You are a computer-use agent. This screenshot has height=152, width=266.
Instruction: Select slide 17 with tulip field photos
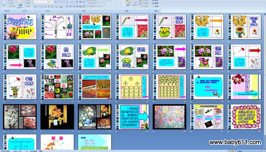click(x=95, y=87)
